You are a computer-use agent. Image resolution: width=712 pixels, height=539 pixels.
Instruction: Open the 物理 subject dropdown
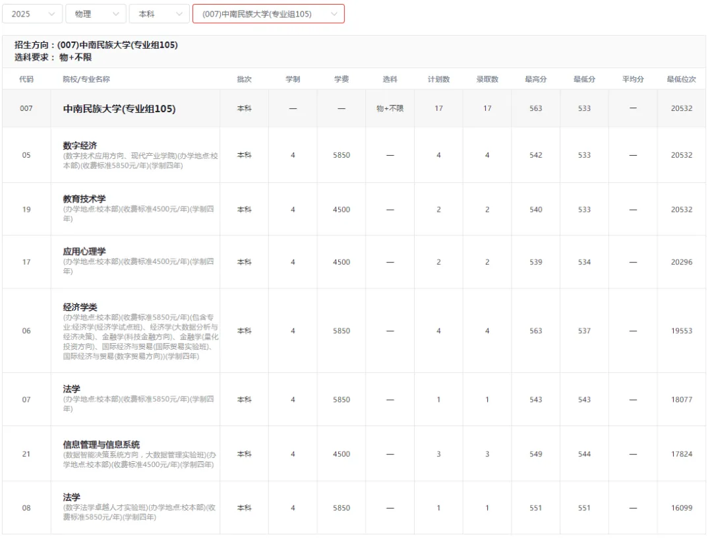click(96, 14)
